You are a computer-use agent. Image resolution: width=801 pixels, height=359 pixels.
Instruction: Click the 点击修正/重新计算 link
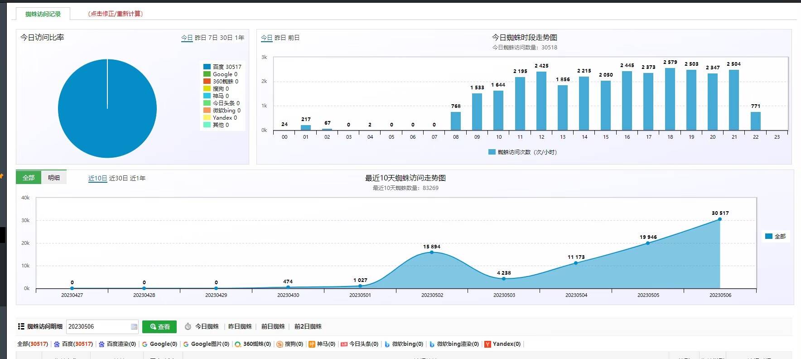pos(115,14)
